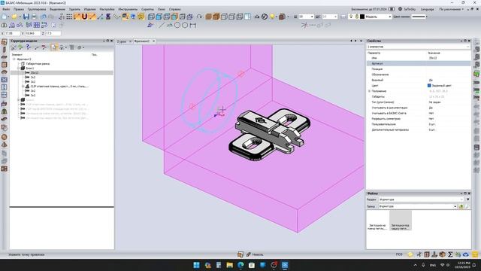Toggle Разрешить симметрию value

[x=431, y=119]
